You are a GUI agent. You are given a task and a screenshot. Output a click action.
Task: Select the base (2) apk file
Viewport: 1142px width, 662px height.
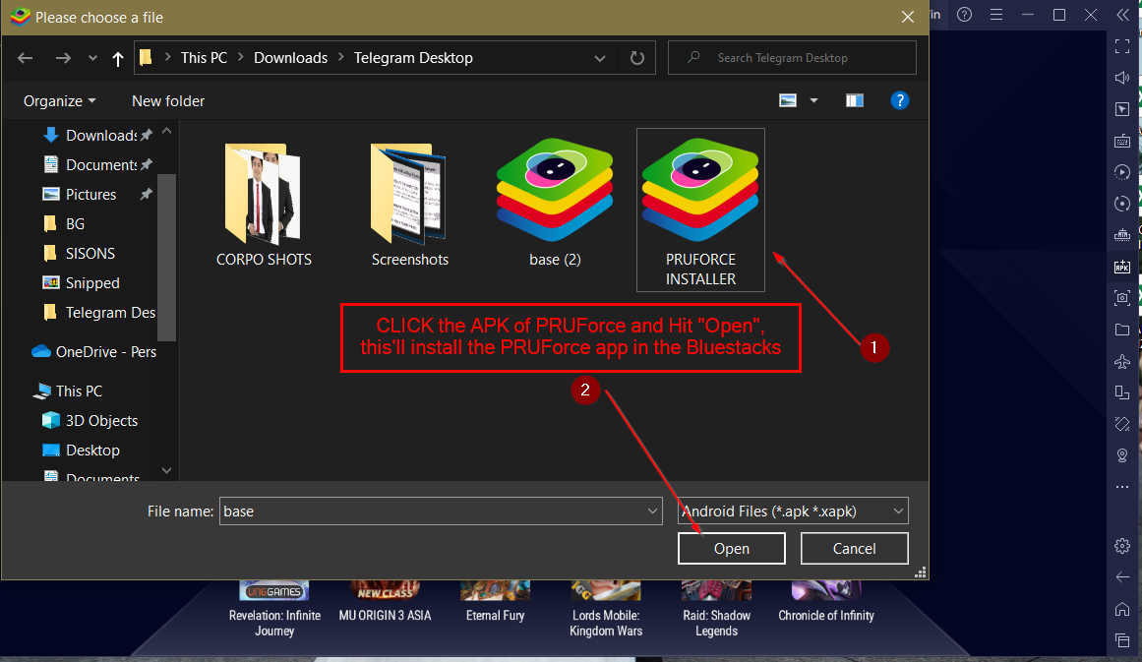555,204
